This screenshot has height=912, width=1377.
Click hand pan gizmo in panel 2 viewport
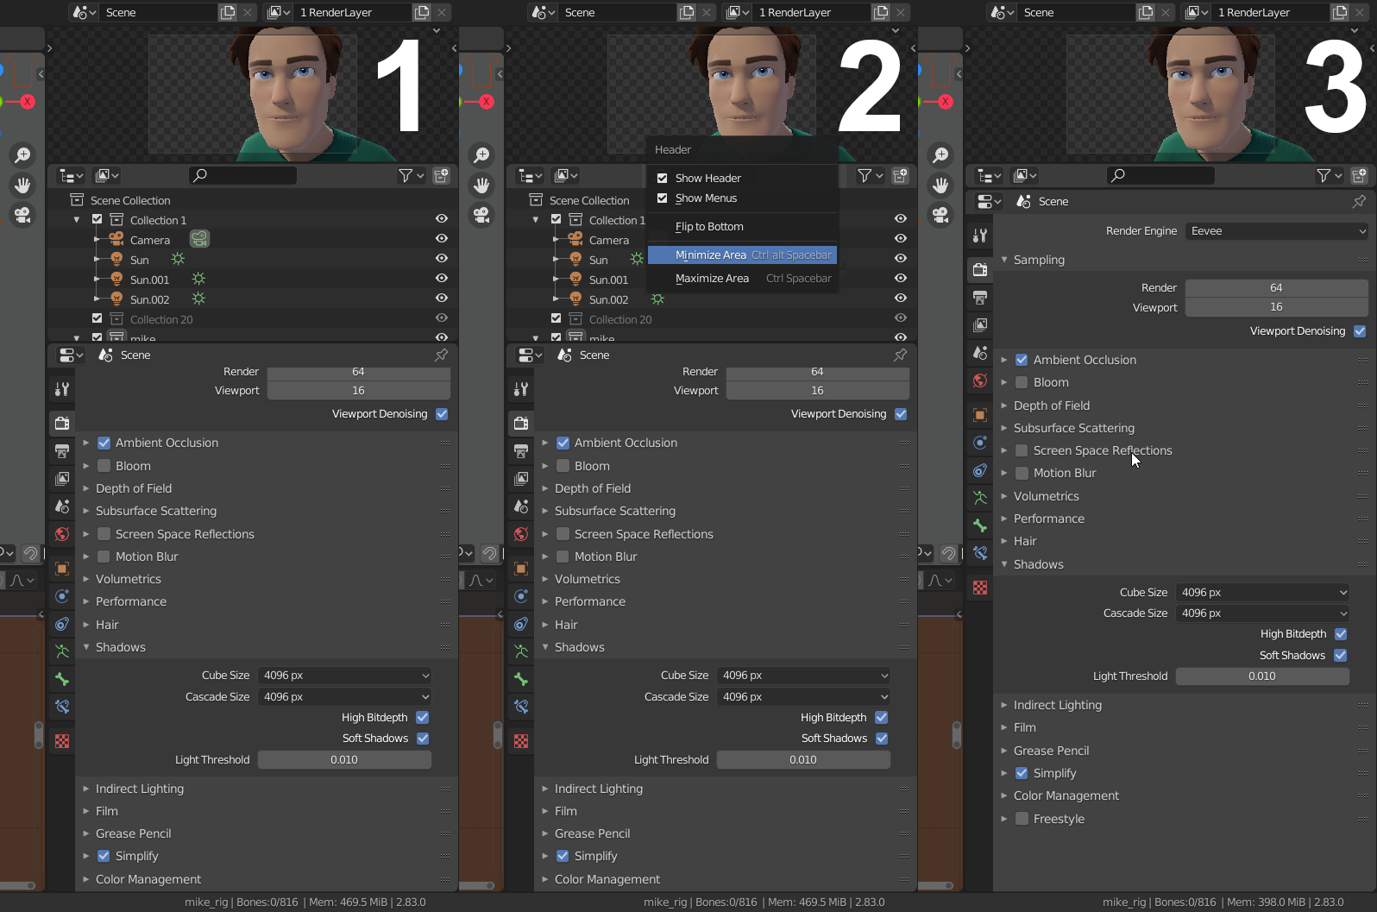[481, 185]
